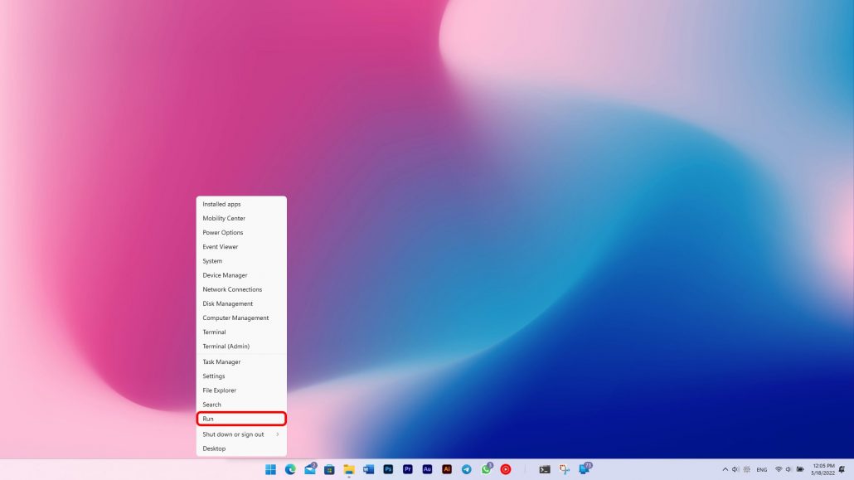Screen dimensions: 854x480
Task: Open Photoshop from the taskbar
Action: coord(388,469)
